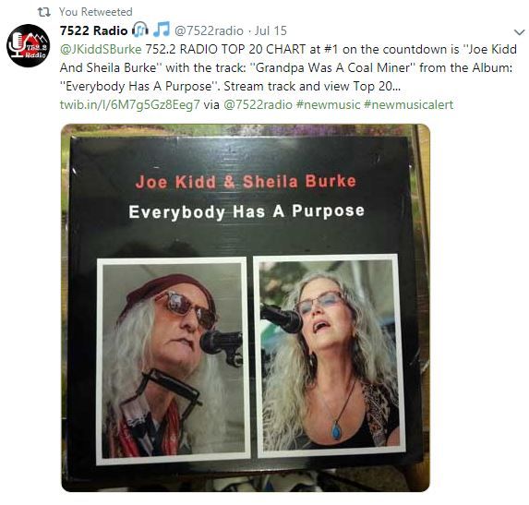
Task: Click the via @7522radio mention
Action: [258, 104]
